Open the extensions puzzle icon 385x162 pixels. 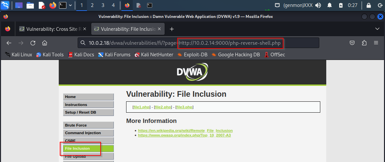coord(364,43)
